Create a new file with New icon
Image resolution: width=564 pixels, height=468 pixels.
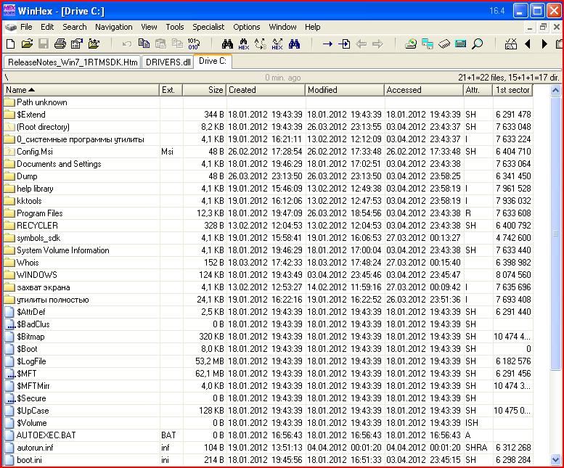[x=10, y=44]
